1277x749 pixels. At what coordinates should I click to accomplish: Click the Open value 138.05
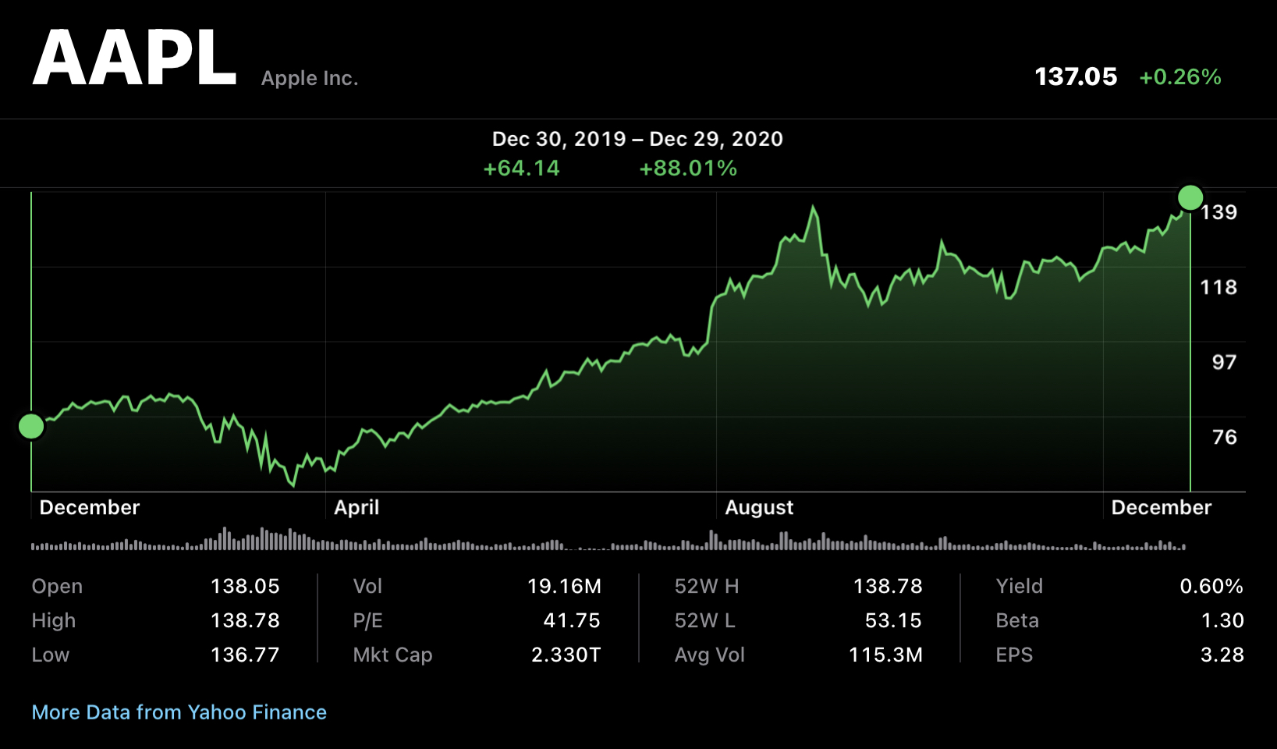(x=245, y=586)
